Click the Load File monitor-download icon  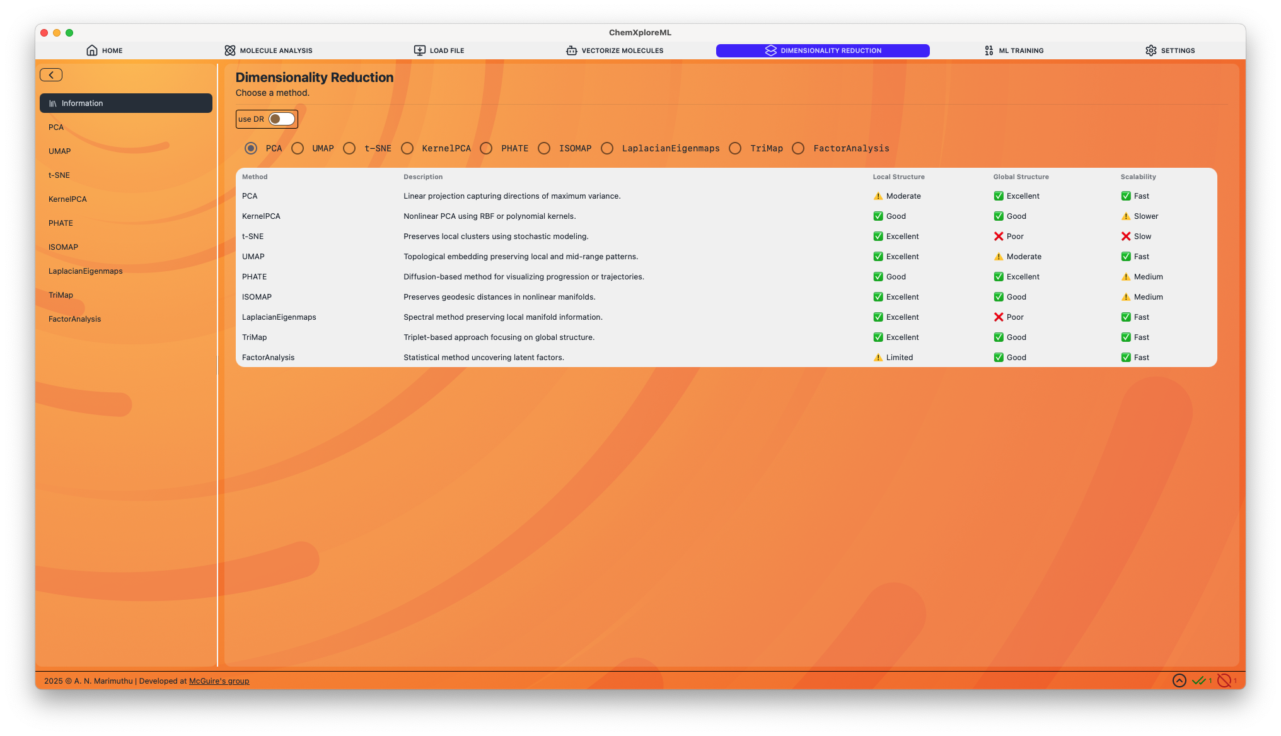(420, 50)
